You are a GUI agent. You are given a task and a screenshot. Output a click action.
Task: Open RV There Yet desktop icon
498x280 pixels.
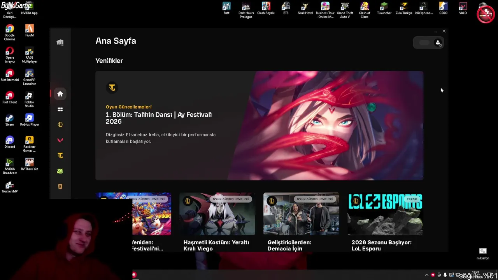click(29, 164)
